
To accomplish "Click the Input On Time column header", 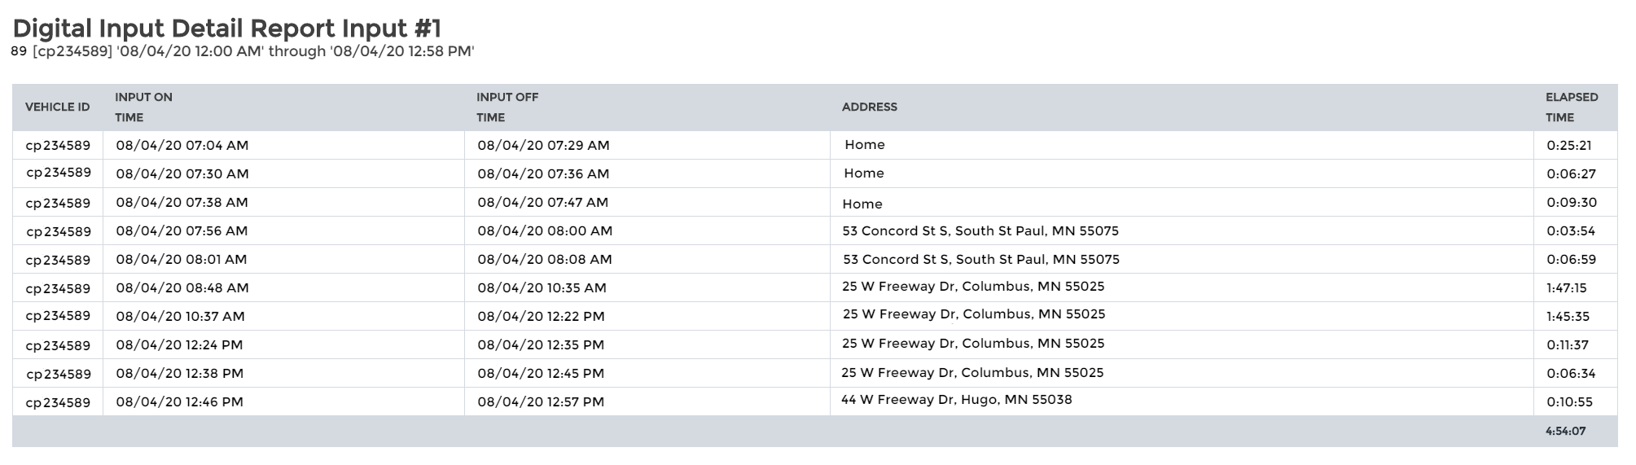I will click(143, 107).
